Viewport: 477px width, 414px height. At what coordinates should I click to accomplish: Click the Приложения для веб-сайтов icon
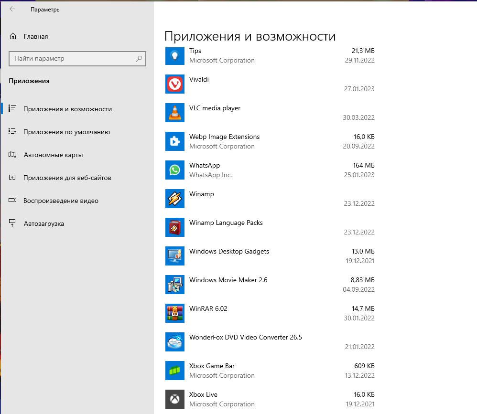point(12,177)
